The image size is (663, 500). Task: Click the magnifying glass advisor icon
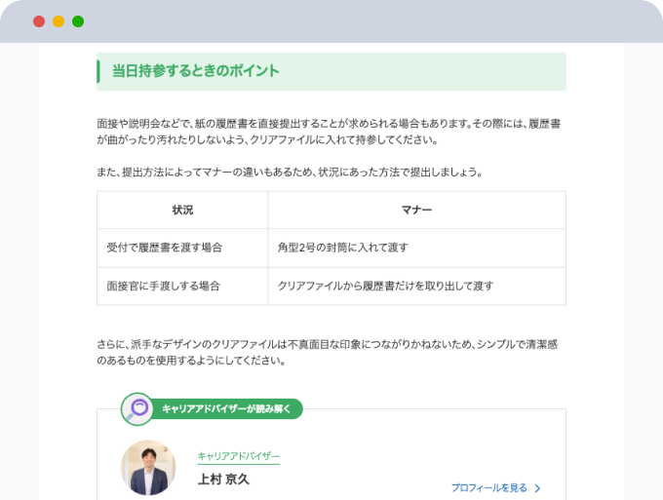tap(136, 408)
